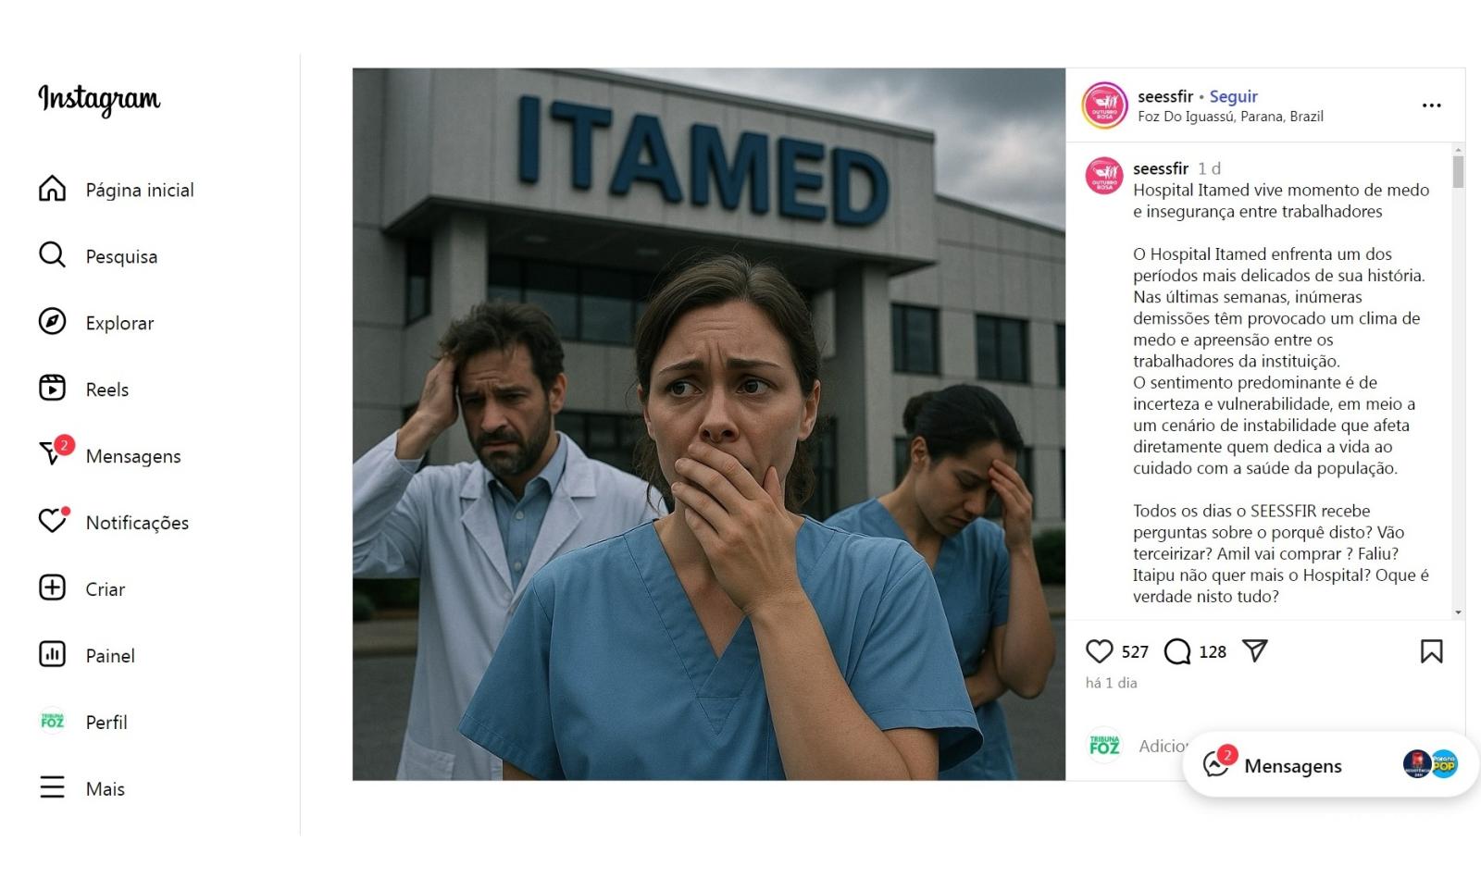Expand the Mais hamburger menu
The width and height of the screenshot is (1481, 878).
click(81, 789)
